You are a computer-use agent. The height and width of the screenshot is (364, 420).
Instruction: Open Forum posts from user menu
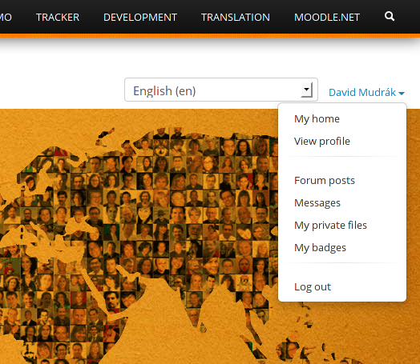[325, 181]
